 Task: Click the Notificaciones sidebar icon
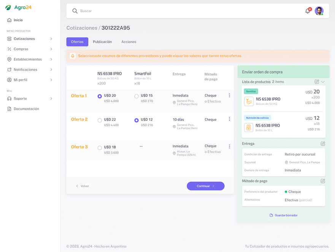click(9, 70)
